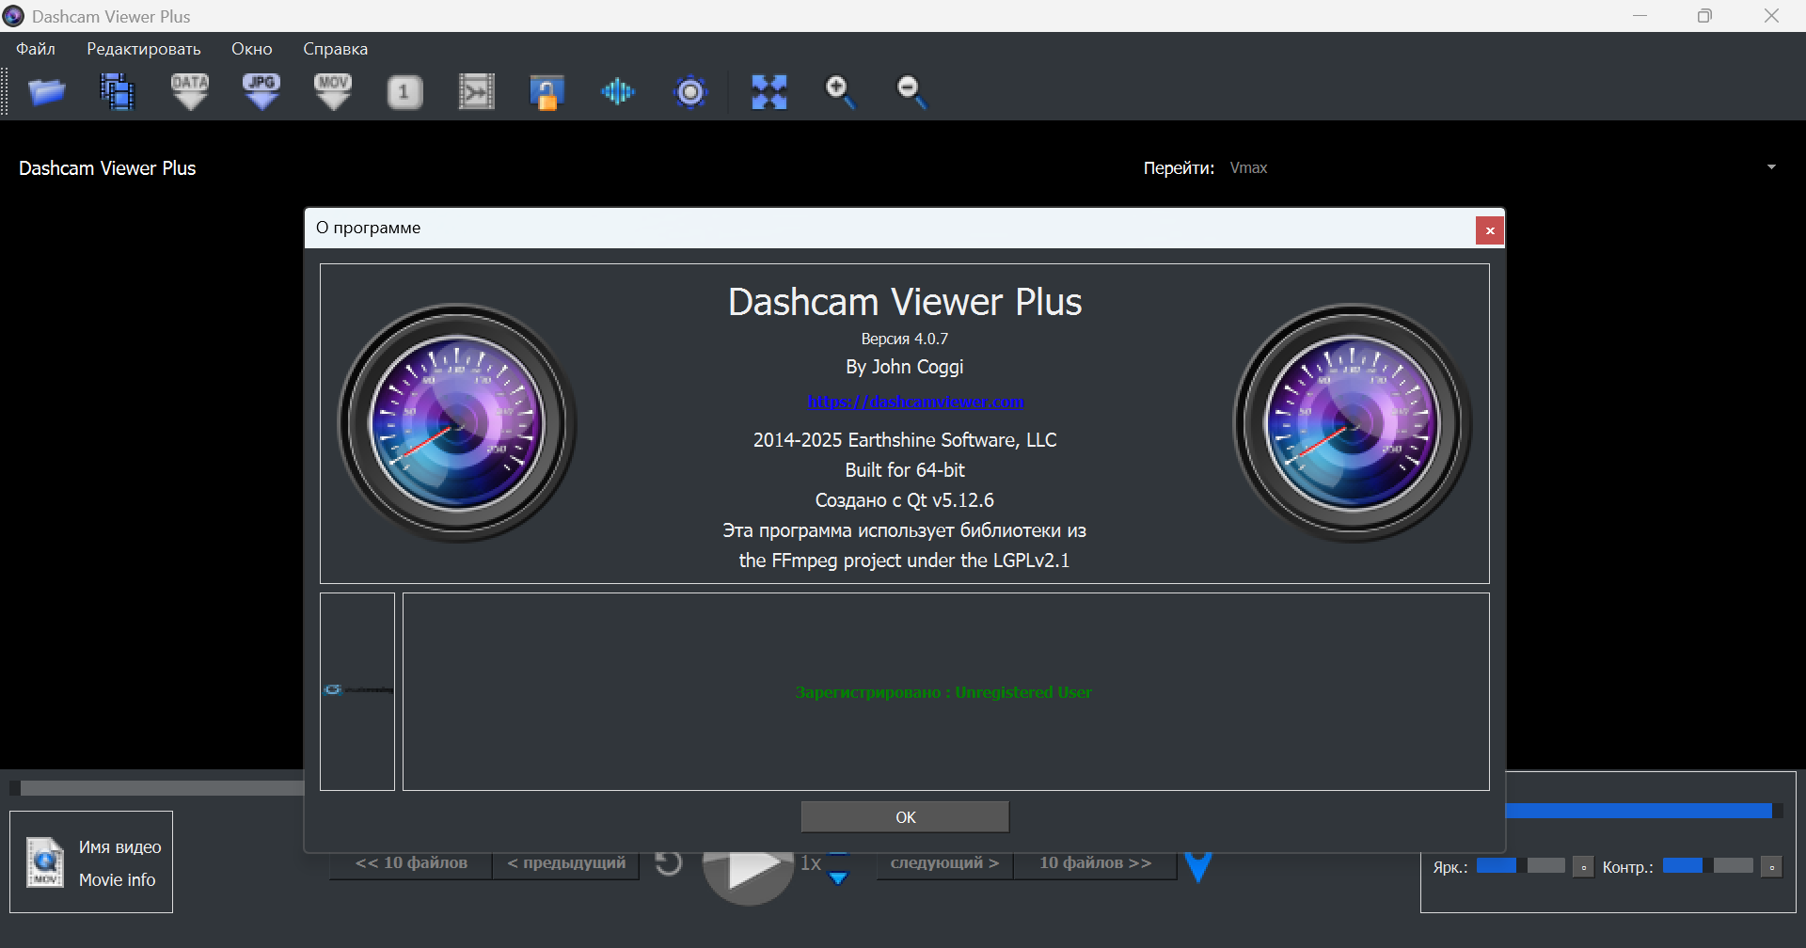Screen dimensions: 1806x948
Task: Click the blue film strip toolbar icon
Action: 118,92
